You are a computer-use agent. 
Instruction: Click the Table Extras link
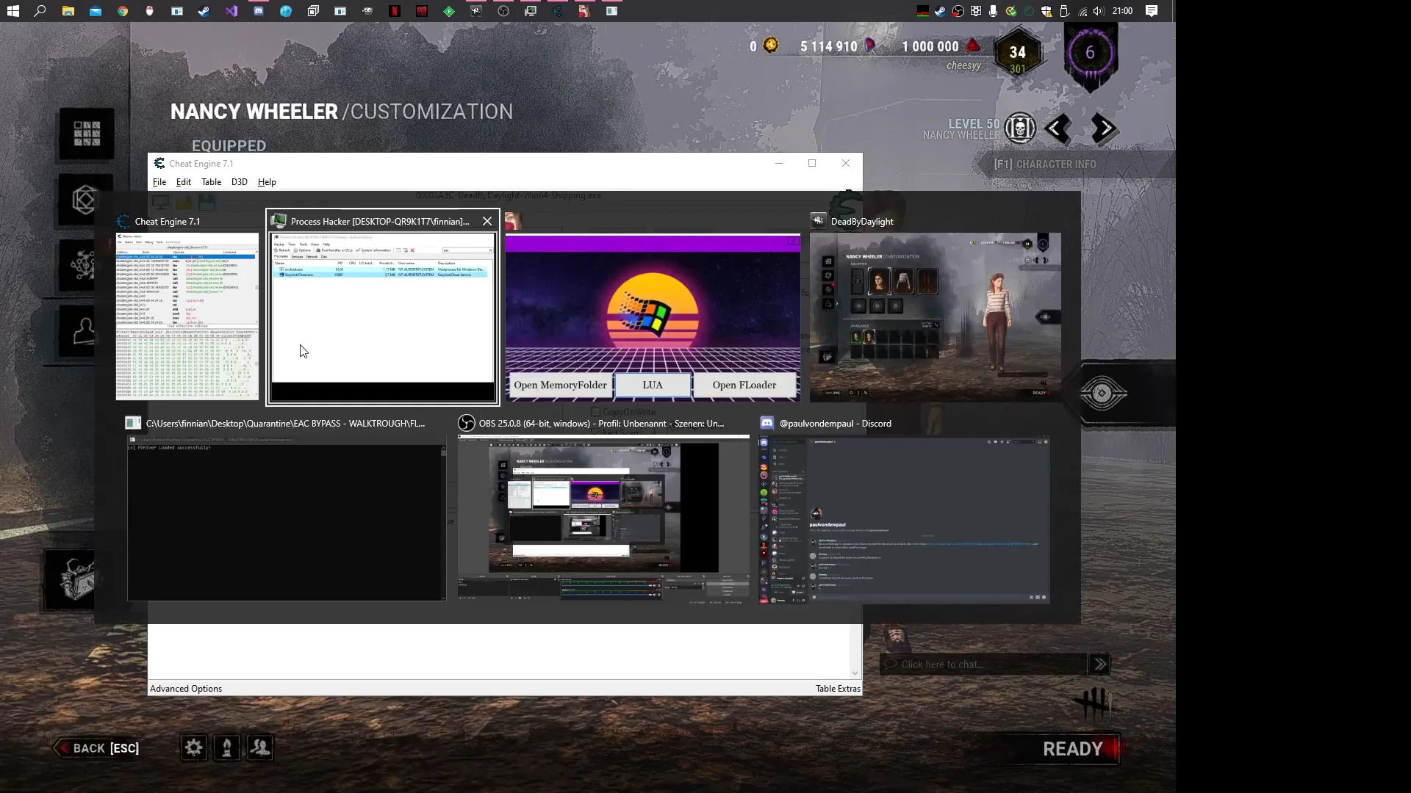coord(837,689)
